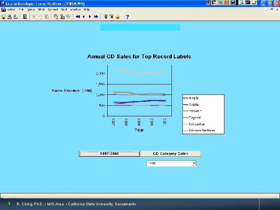Screen dimensions: 280x210
Task: Click the orange PowerPoint shortcut bar icon
Action: point(227,2)
